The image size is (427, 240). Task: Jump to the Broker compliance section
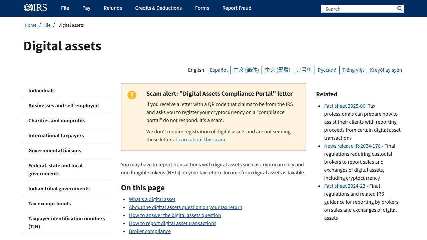pyautogui.click(x=150, y=231)
